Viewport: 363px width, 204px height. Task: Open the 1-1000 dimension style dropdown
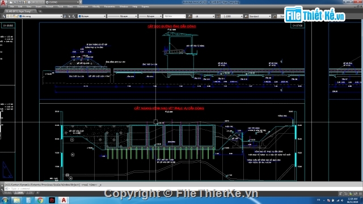232,16
